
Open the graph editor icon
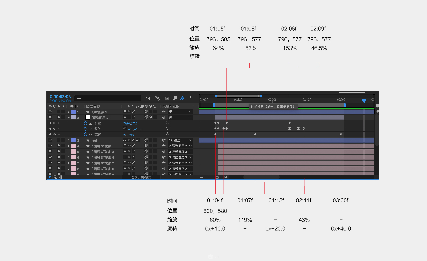[x=192, y=98]
